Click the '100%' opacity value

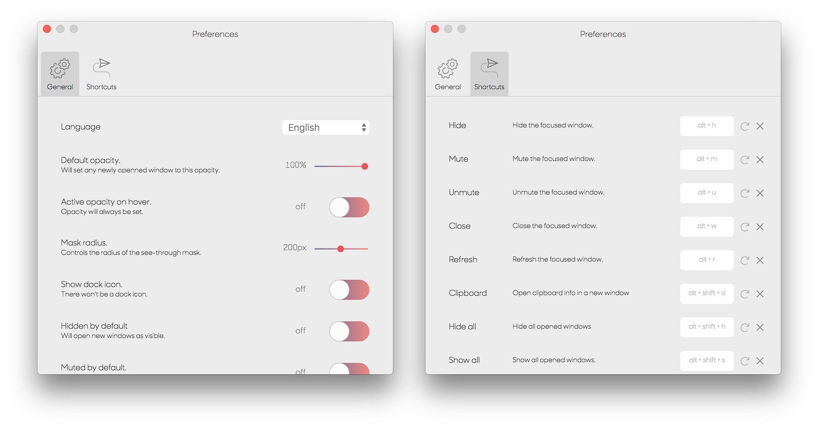(296, 165)
